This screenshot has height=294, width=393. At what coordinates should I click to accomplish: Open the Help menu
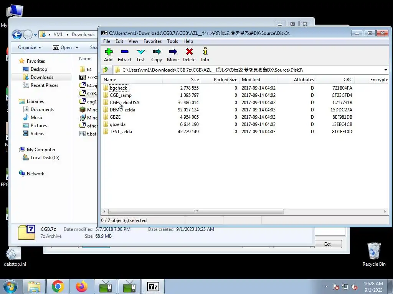click(188, 41)
